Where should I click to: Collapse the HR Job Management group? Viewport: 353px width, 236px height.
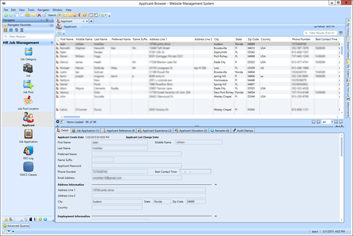51,43
